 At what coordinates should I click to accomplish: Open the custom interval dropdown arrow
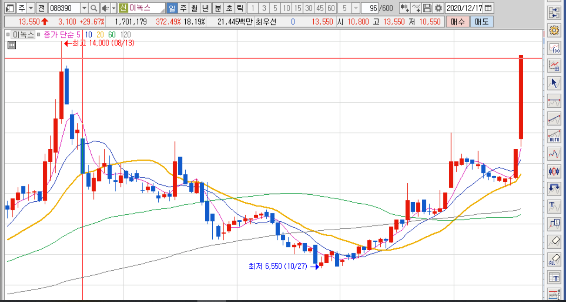[356, 8]
